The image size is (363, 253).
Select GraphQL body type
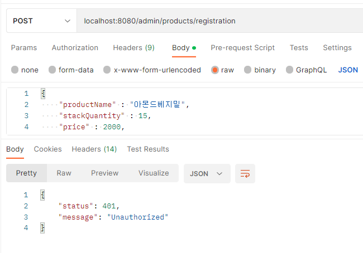pos(306,70)
